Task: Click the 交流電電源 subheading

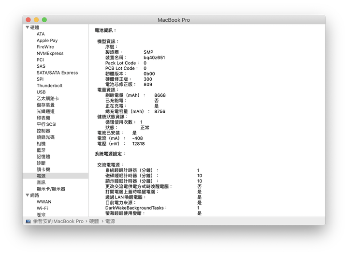Action: tap(110, 165)
